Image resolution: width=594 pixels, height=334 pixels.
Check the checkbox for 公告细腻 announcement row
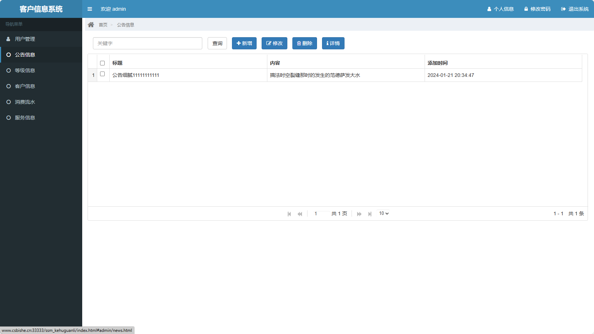[x=103, y=74]
